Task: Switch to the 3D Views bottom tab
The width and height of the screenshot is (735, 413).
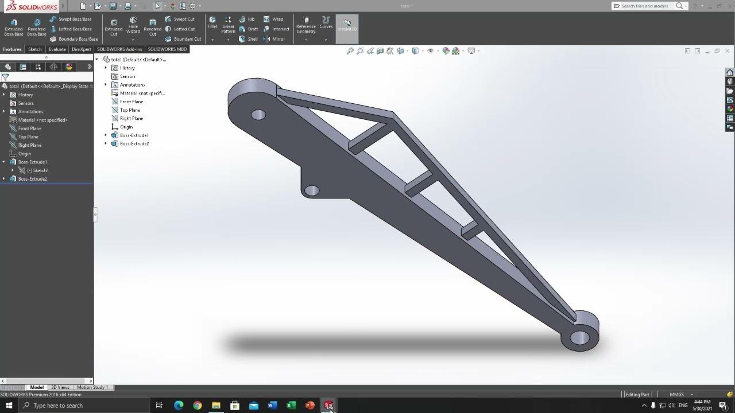Action: 60,387
